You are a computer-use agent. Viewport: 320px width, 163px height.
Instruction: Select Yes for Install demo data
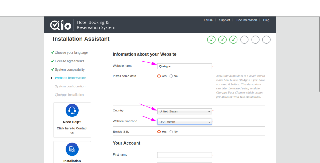point(159,76)
